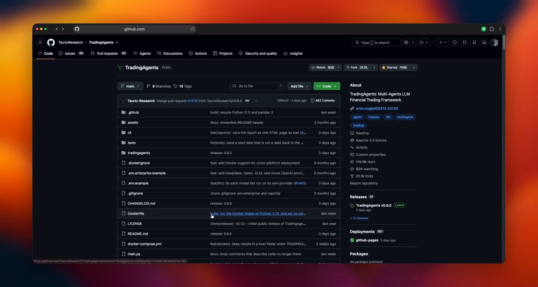
Task: Open the tradingagents folder
Action: [x=139, y=153]
